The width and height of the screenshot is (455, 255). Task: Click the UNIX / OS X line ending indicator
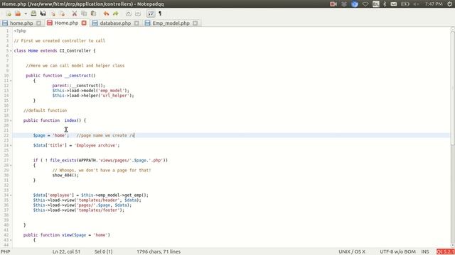pyautogui.click(x=352, y=252)
